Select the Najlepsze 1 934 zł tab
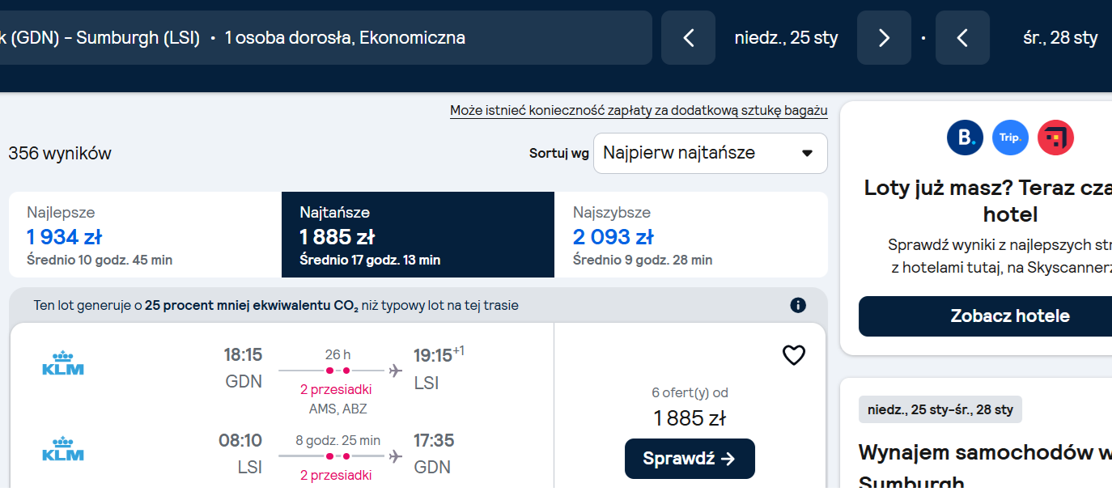1112x500 pixels. point(145,235)
